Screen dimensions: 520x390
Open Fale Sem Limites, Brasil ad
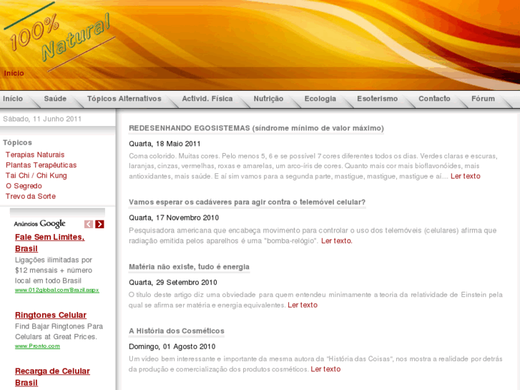click(x=50, y=243)
